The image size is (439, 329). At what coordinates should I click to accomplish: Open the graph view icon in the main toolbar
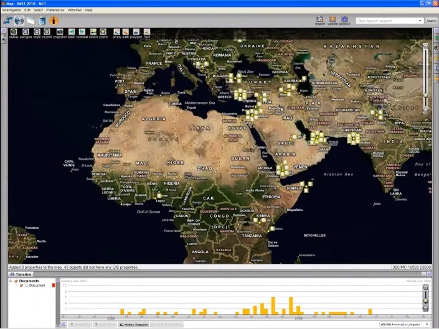pyautogui.click(x=7, y=21)
